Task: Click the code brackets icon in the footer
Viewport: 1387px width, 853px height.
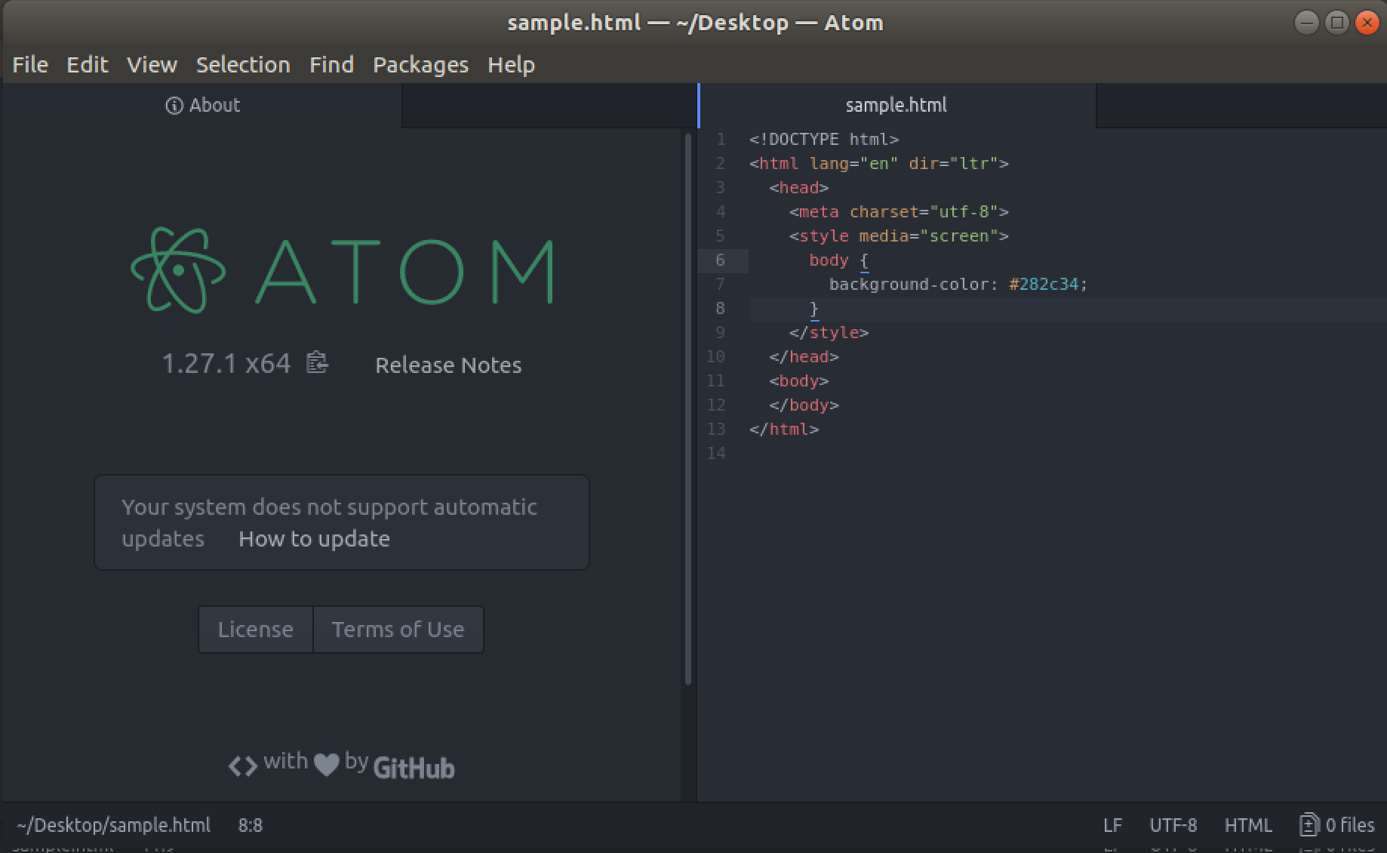Action: (x=242, y=764)
